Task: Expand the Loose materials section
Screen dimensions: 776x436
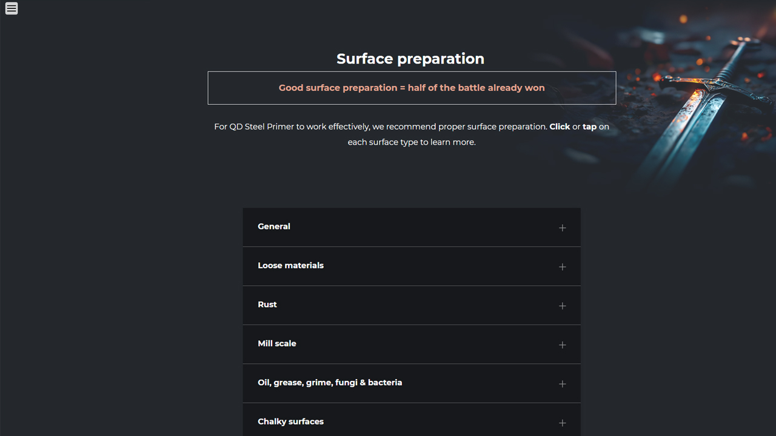Action: click(x=290, y=266)
